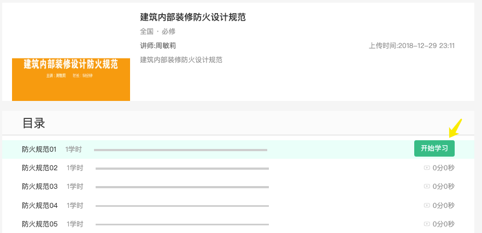Image resolution: width=482 pixels, height=233 pixels.
Task: Click the video icon beside 防火规范05 duration
Action: [427, 224]
